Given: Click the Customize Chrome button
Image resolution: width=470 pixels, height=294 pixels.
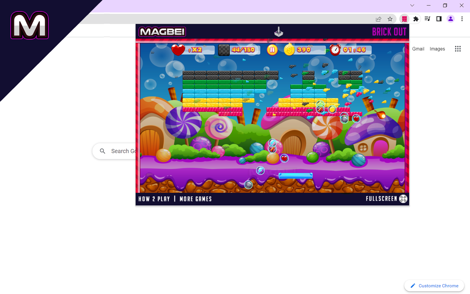Looking at the screenshot, I should [x=434, y=286].
